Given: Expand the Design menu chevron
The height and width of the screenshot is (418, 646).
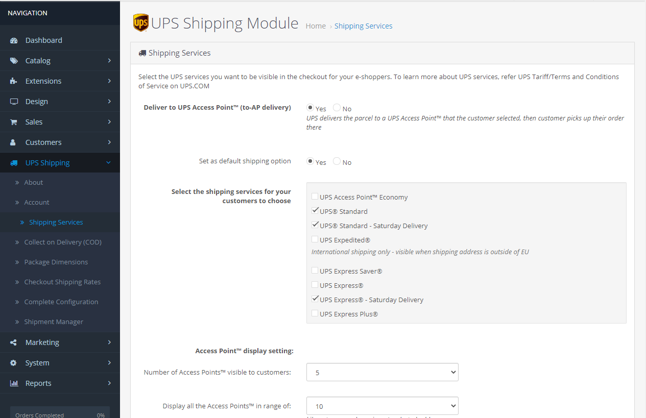Looking at the screenshot, I should coord(109,101).
